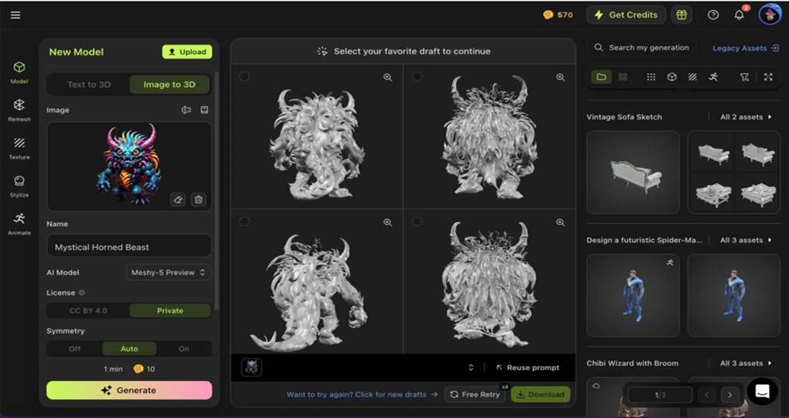The height and width of the screenshot is (418, 789).
Task: Open the notifications bell
Action: click(x=739, y=15)
